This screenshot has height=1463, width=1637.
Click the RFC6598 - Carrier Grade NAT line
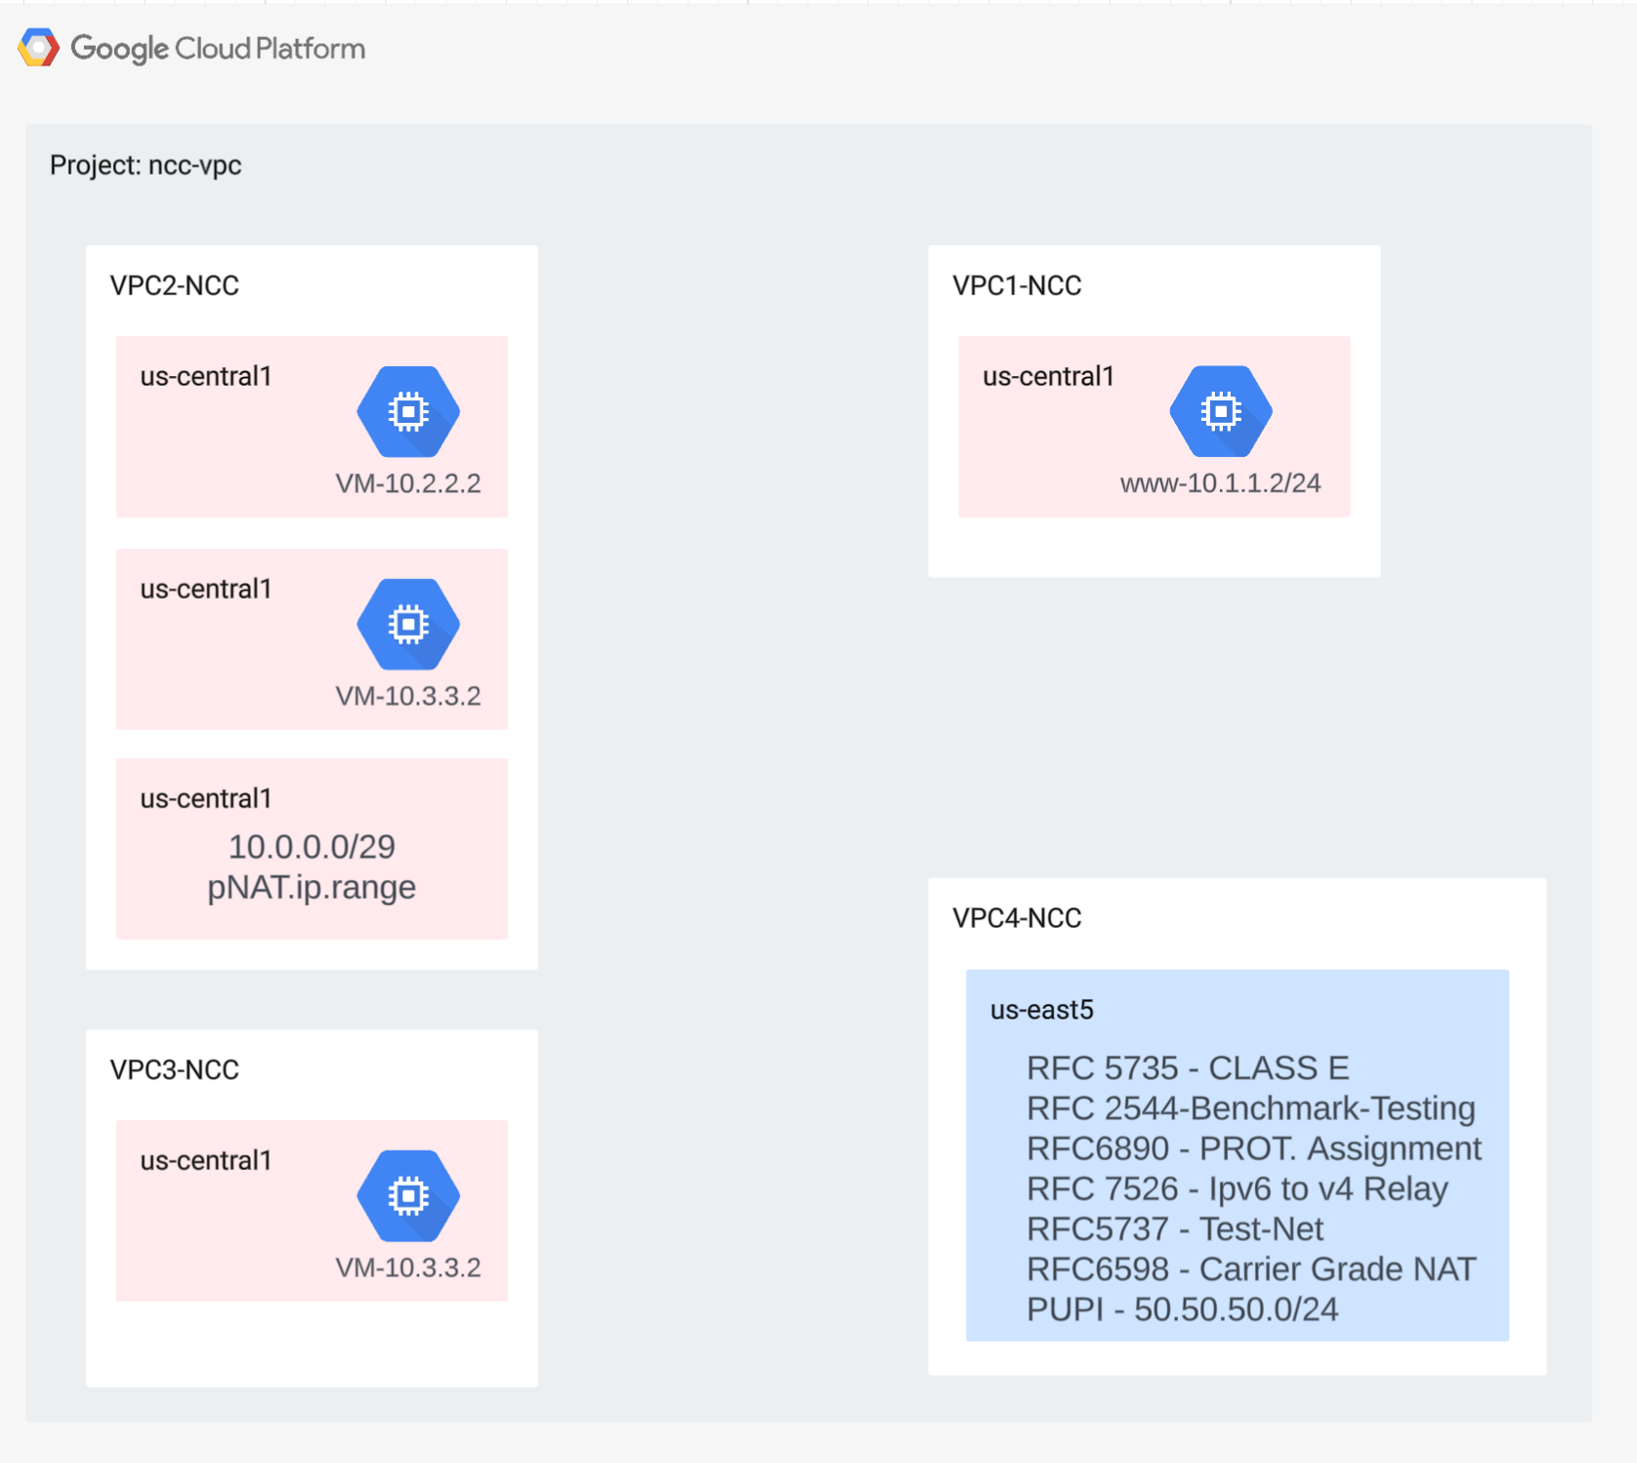coord(1251,1269)
